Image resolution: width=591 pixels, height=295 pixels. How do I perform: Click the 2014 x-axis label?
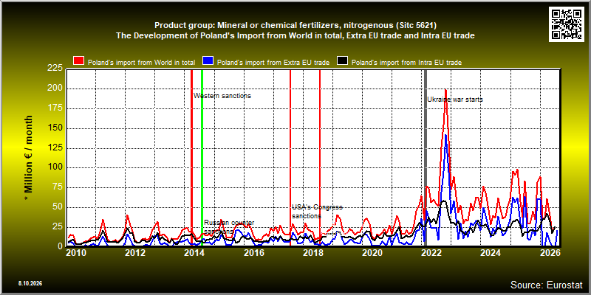pos(194,253)
